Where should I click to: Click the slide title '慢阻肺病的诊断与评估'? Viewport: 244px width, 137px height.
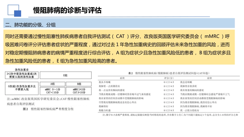click(x=67, y=10)
